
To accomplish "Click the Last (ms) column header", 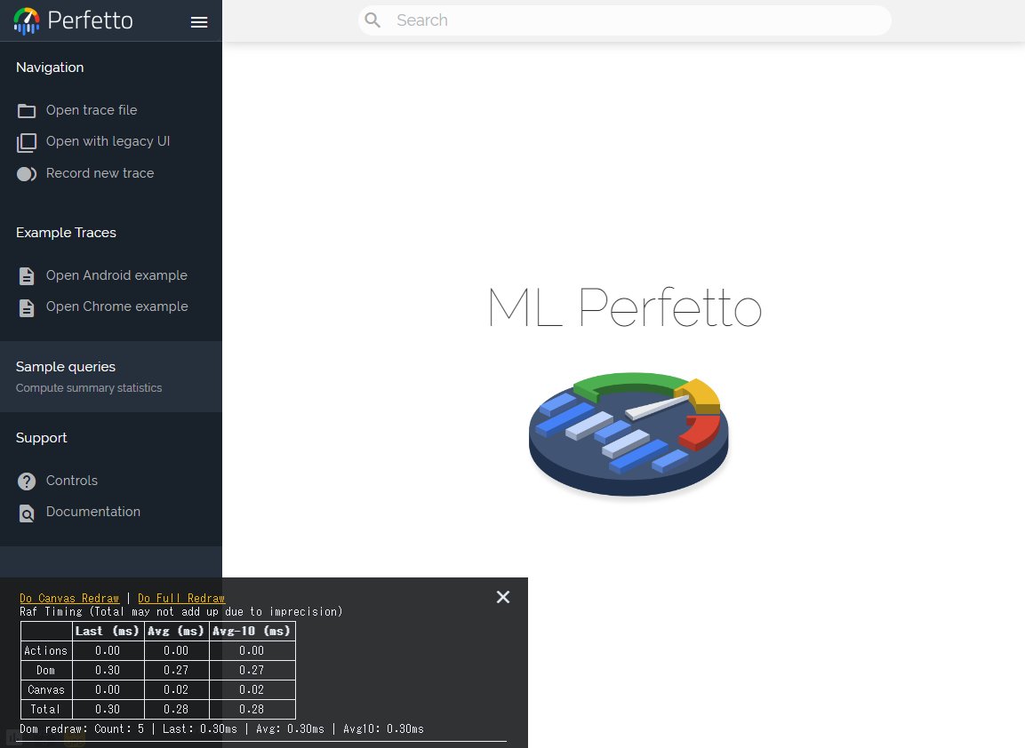I will pos(108,631).
